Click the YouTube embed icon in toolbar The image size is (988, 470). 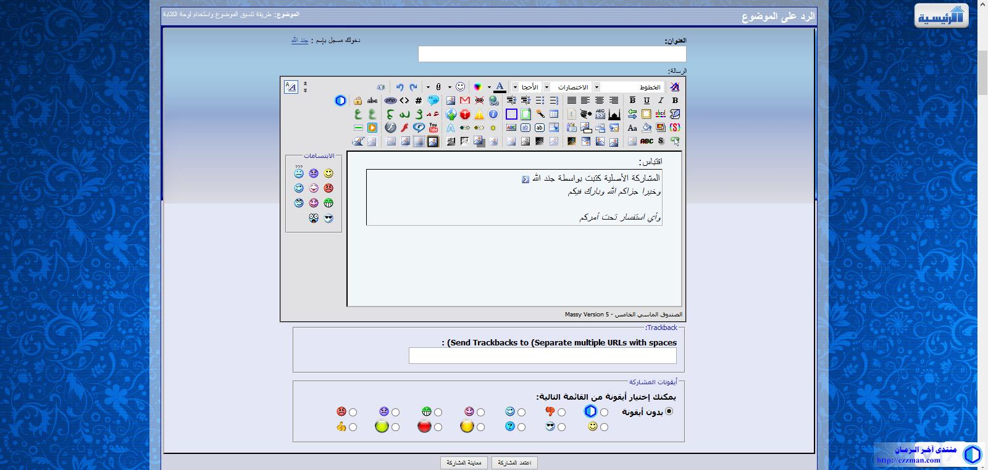click(433, 128)
